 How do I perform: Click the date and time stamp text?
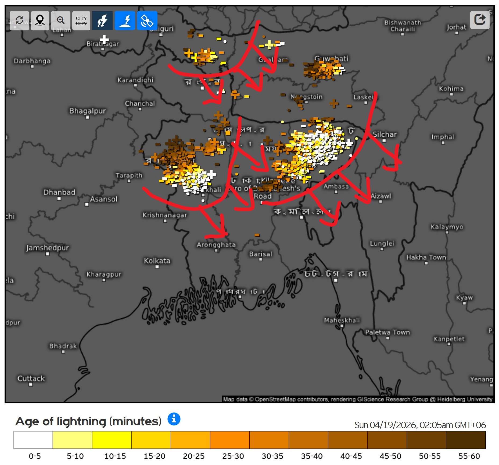click(x=420, y=425)
